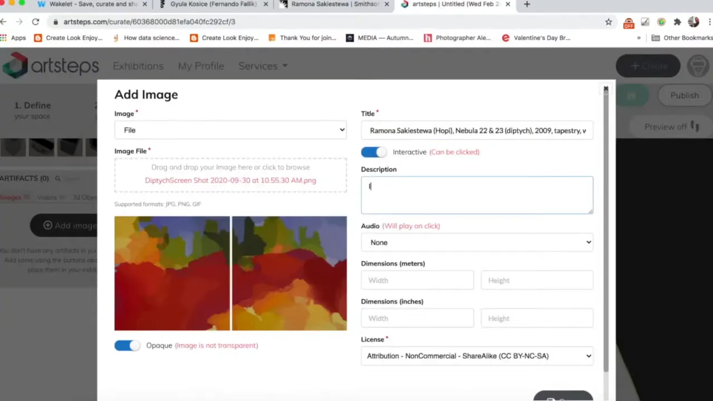Image resolution: width=713 pixels, height=401 pixels.
Task: Toggle the Opaque image switch
Action: pyautogui.click(x=128, y=345)
